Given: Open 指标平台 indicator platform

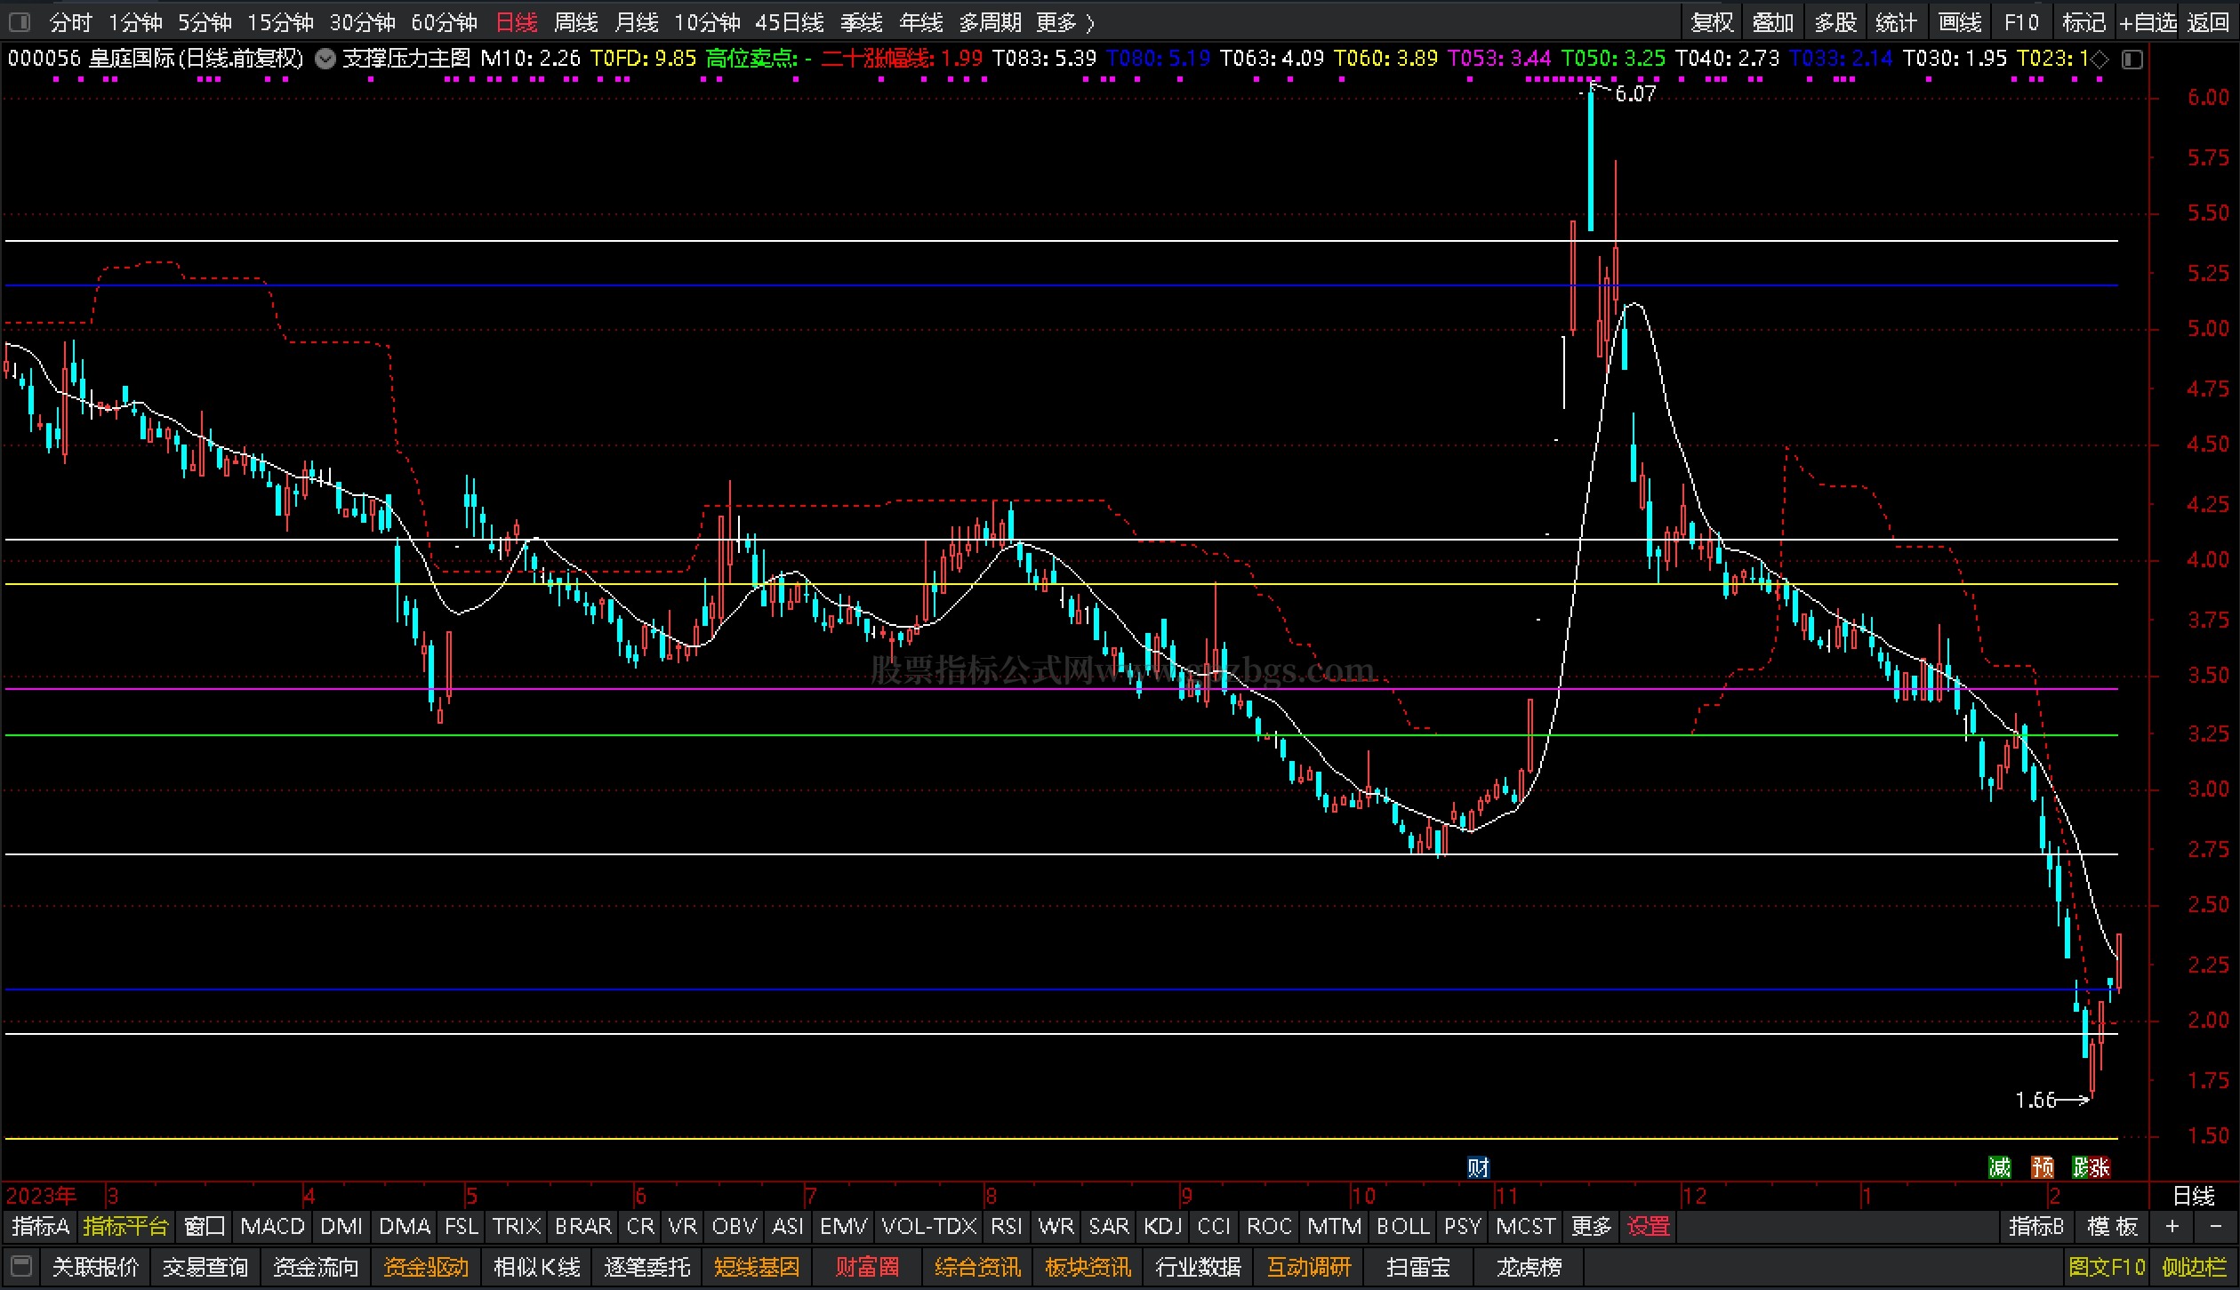Looking at the screenshot, I should click(125, 1227).
